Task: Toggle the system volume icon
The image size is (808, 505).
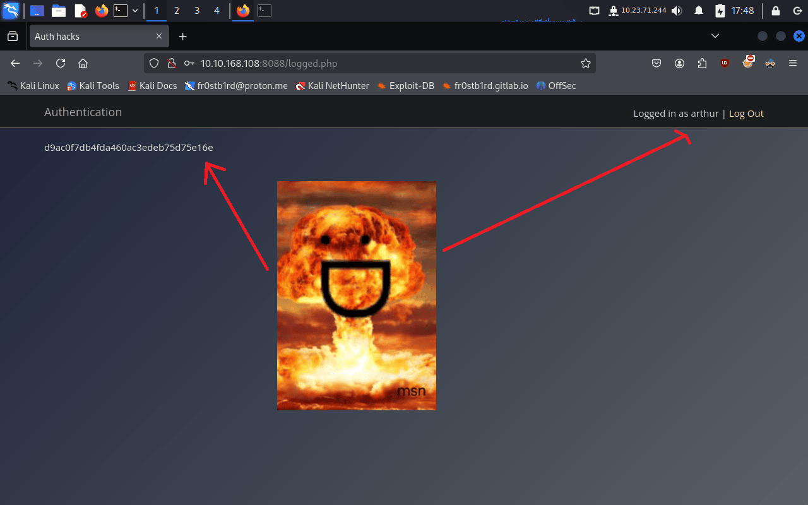Action: click(x=677, y=11)
